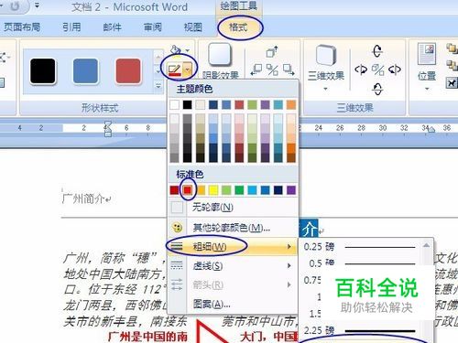Select the red shape style thumbnail
The image size is (458, 343).
click(128, 71)
